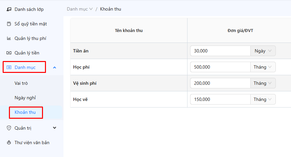Click the Quản trị shield icon
Screen dimensions: 291x157
(9, 128)
